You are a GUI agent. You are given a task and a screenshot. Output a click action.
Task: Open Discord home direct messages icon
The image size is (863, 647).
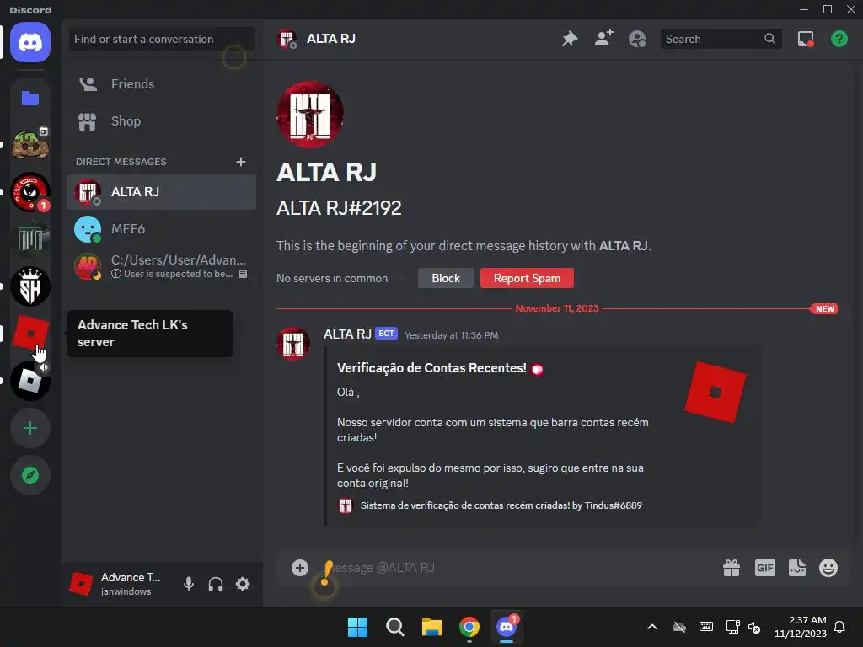pyautogui.click(x=30, y=42)
